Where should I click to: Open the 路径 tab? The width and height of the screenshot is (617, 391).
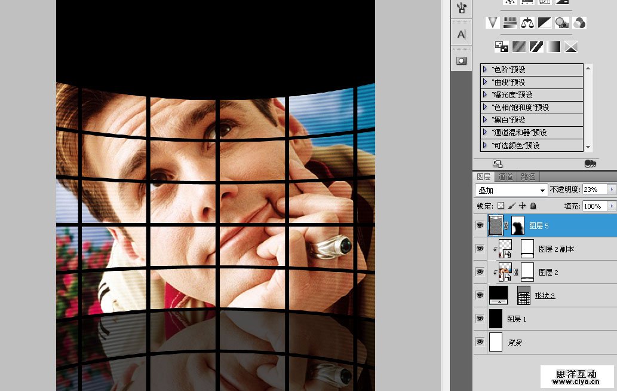click(x=528, y=176)
